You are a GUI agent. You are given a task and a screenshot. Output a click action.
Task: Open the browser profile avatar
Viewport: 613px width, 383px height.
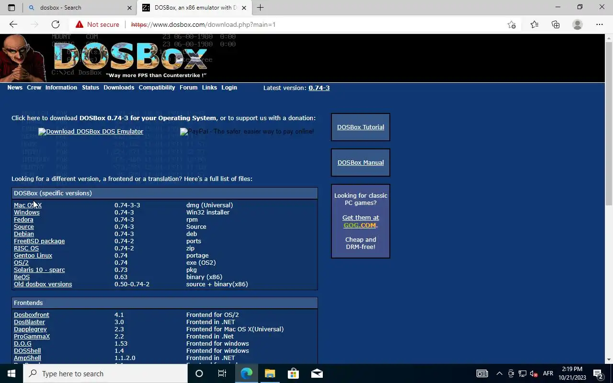578,24
